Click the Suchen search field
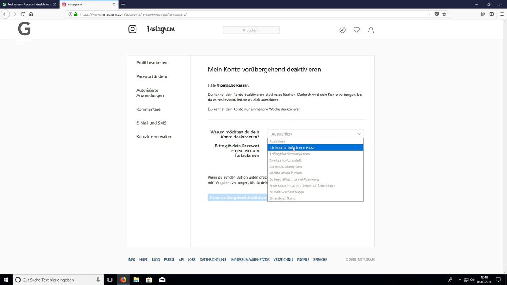507x285 pixels. tap(251, 30)
